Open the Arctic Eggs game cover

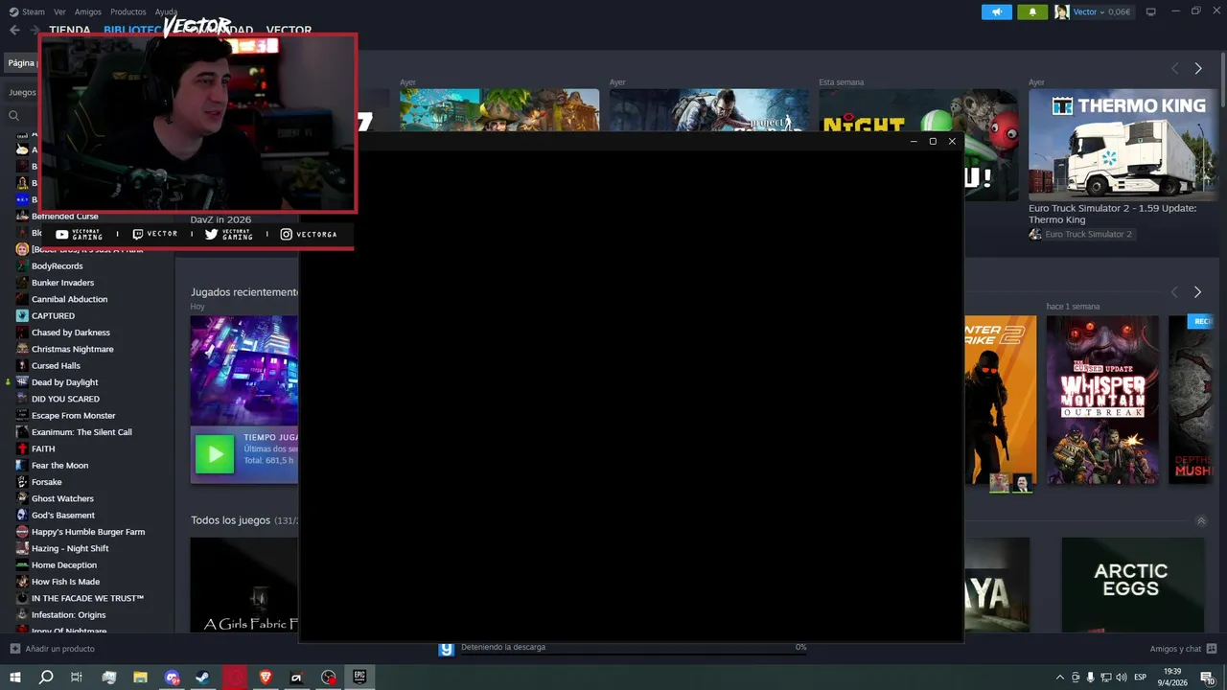point(1132,584)
